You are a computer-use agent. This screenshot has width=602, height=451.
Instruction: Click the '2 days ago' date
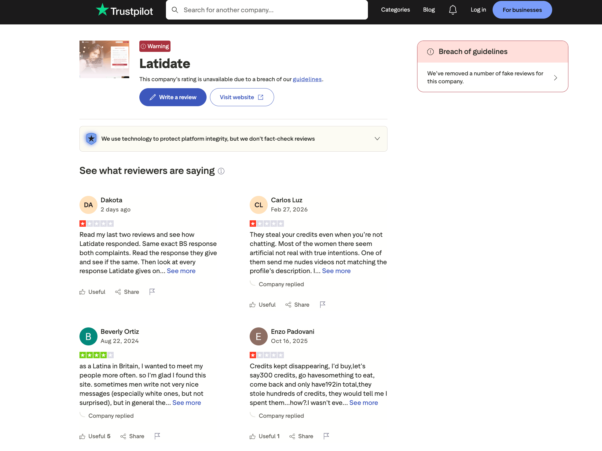click(x=116, y=210)
